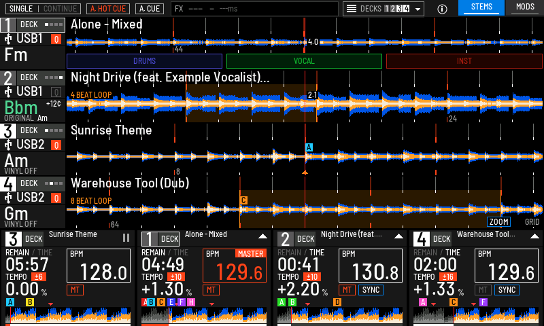Jump to hot cue E in Alone - Mixed panel
This screenshot has width=544, height=326.
171,302
